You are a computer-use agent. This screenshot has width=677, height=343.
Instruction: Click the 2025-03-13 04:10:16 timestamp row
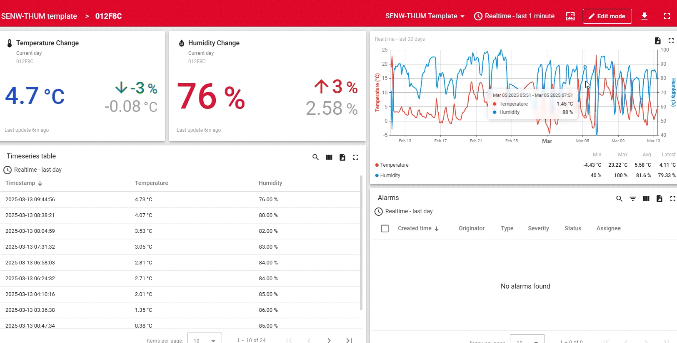(x=30, y=294)
